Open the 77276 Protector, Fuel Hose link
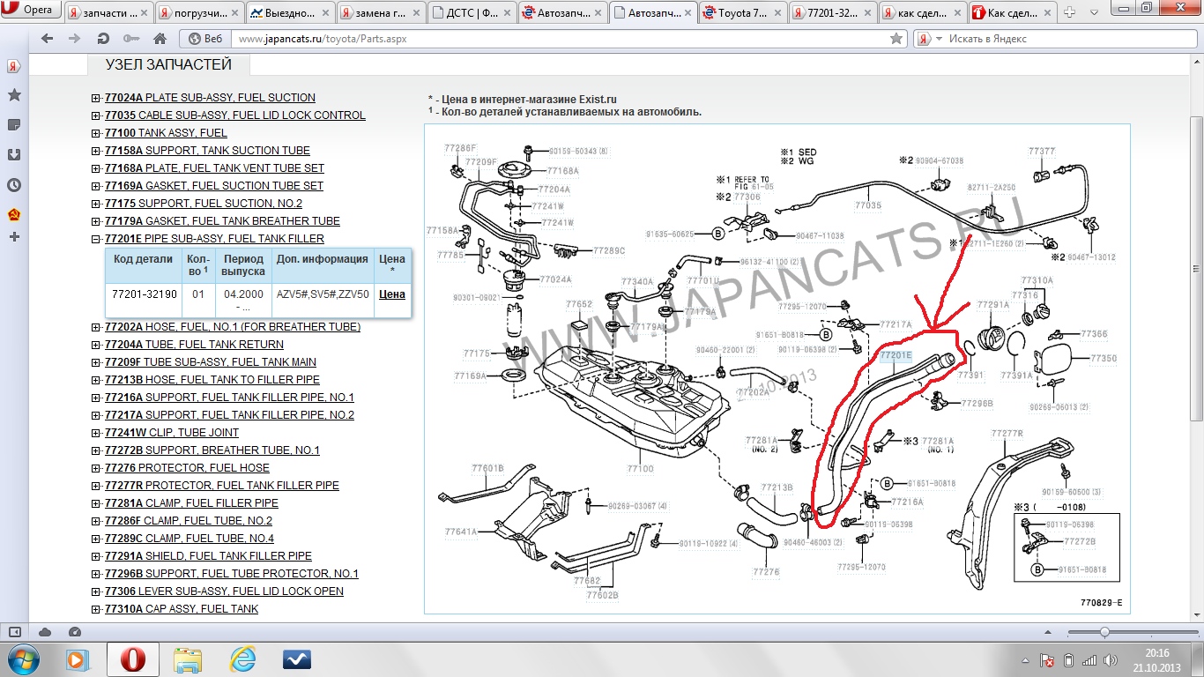Image resolution: width=1204 pixels, height=677 pixels. click(204, 468)
